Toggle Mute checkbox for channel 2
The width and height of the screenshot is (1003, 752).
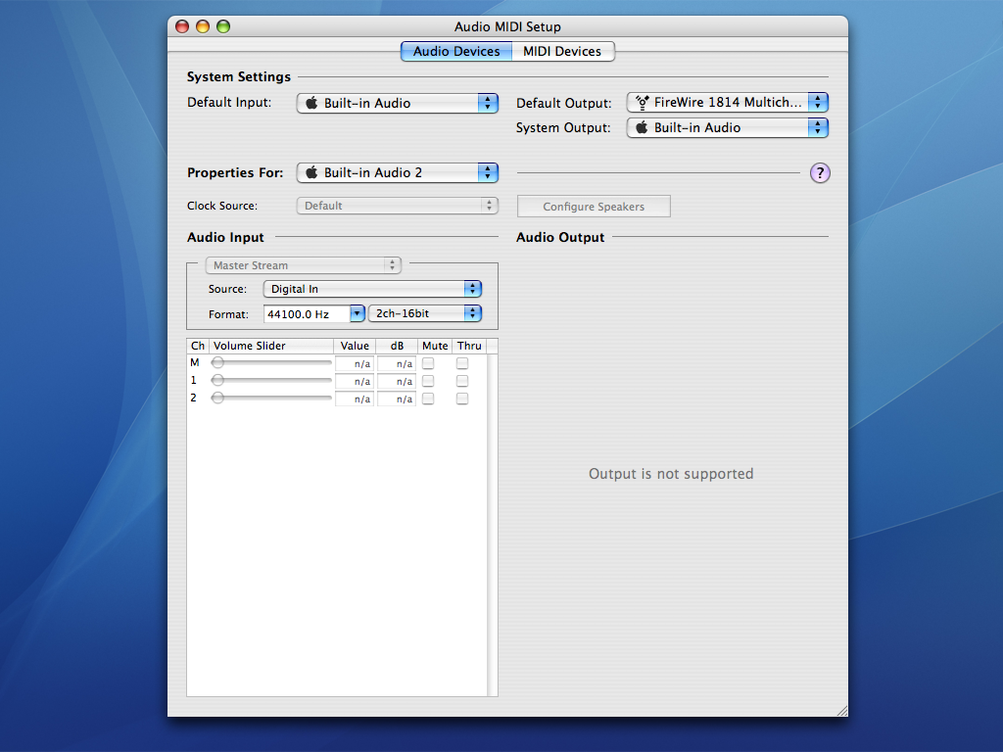(428, 399)
